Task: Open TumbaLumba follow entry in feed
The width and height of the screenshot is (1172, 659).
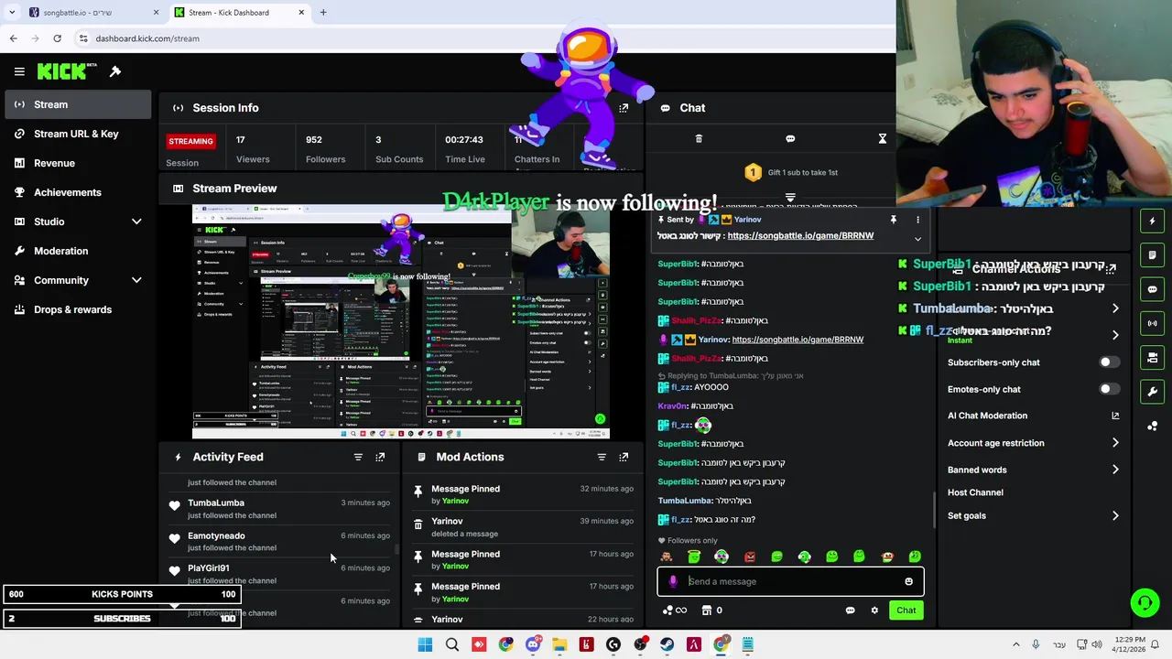Action: [x=279, y=509]
